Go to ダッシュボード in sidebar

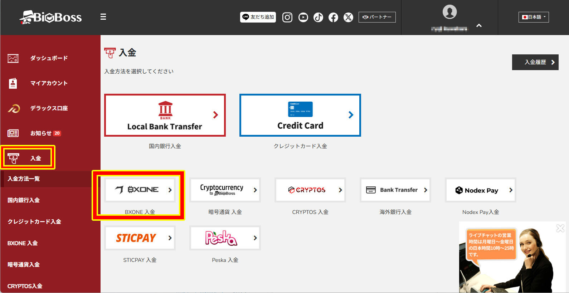pos(49,58)
